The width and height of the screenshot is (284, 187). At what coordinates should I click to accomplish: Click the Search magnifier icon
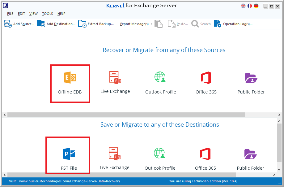195,24
